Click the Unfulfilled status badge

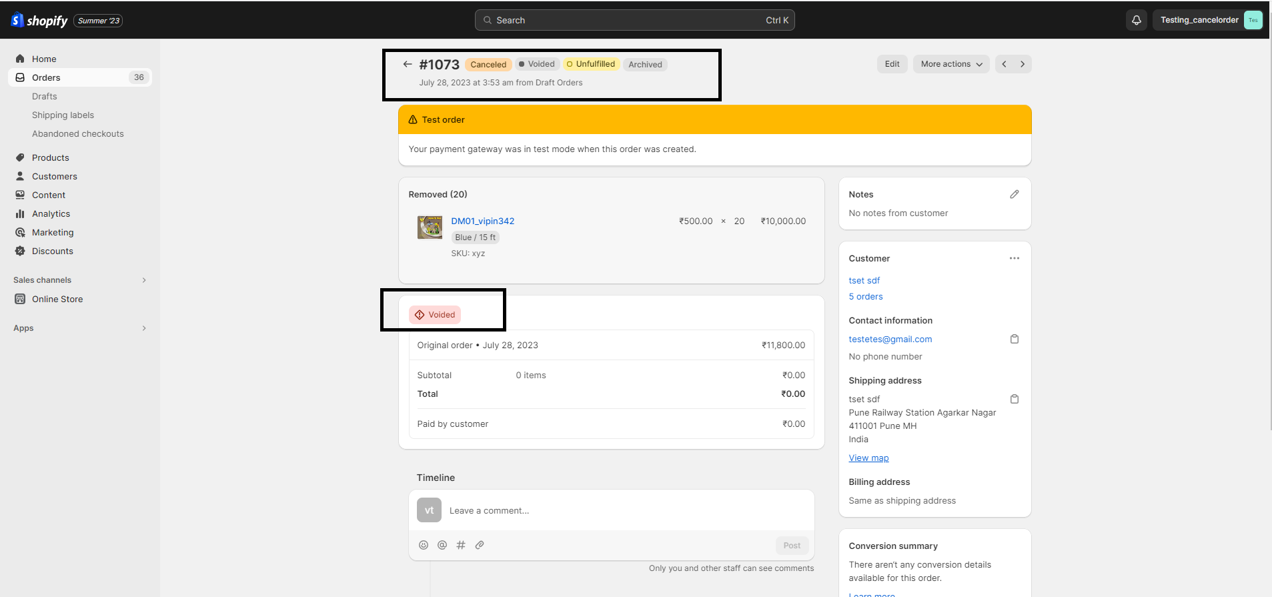click(x=591, y=64)
